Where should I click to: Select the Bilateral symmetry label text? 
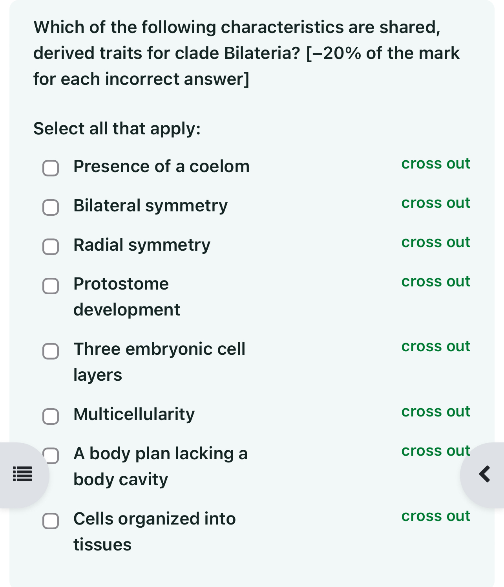tap(150, 205)
